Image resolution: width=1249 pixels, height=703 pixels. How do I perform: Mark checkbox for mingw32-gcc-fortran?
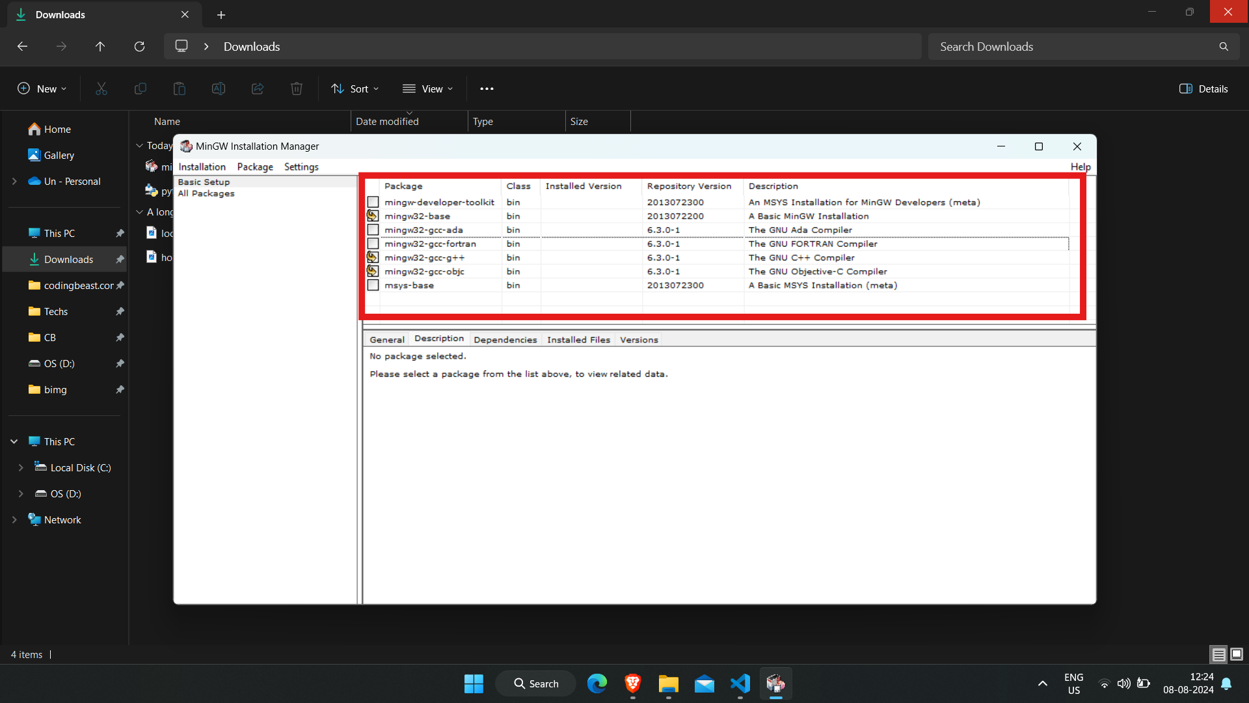(x=373, y=244)
